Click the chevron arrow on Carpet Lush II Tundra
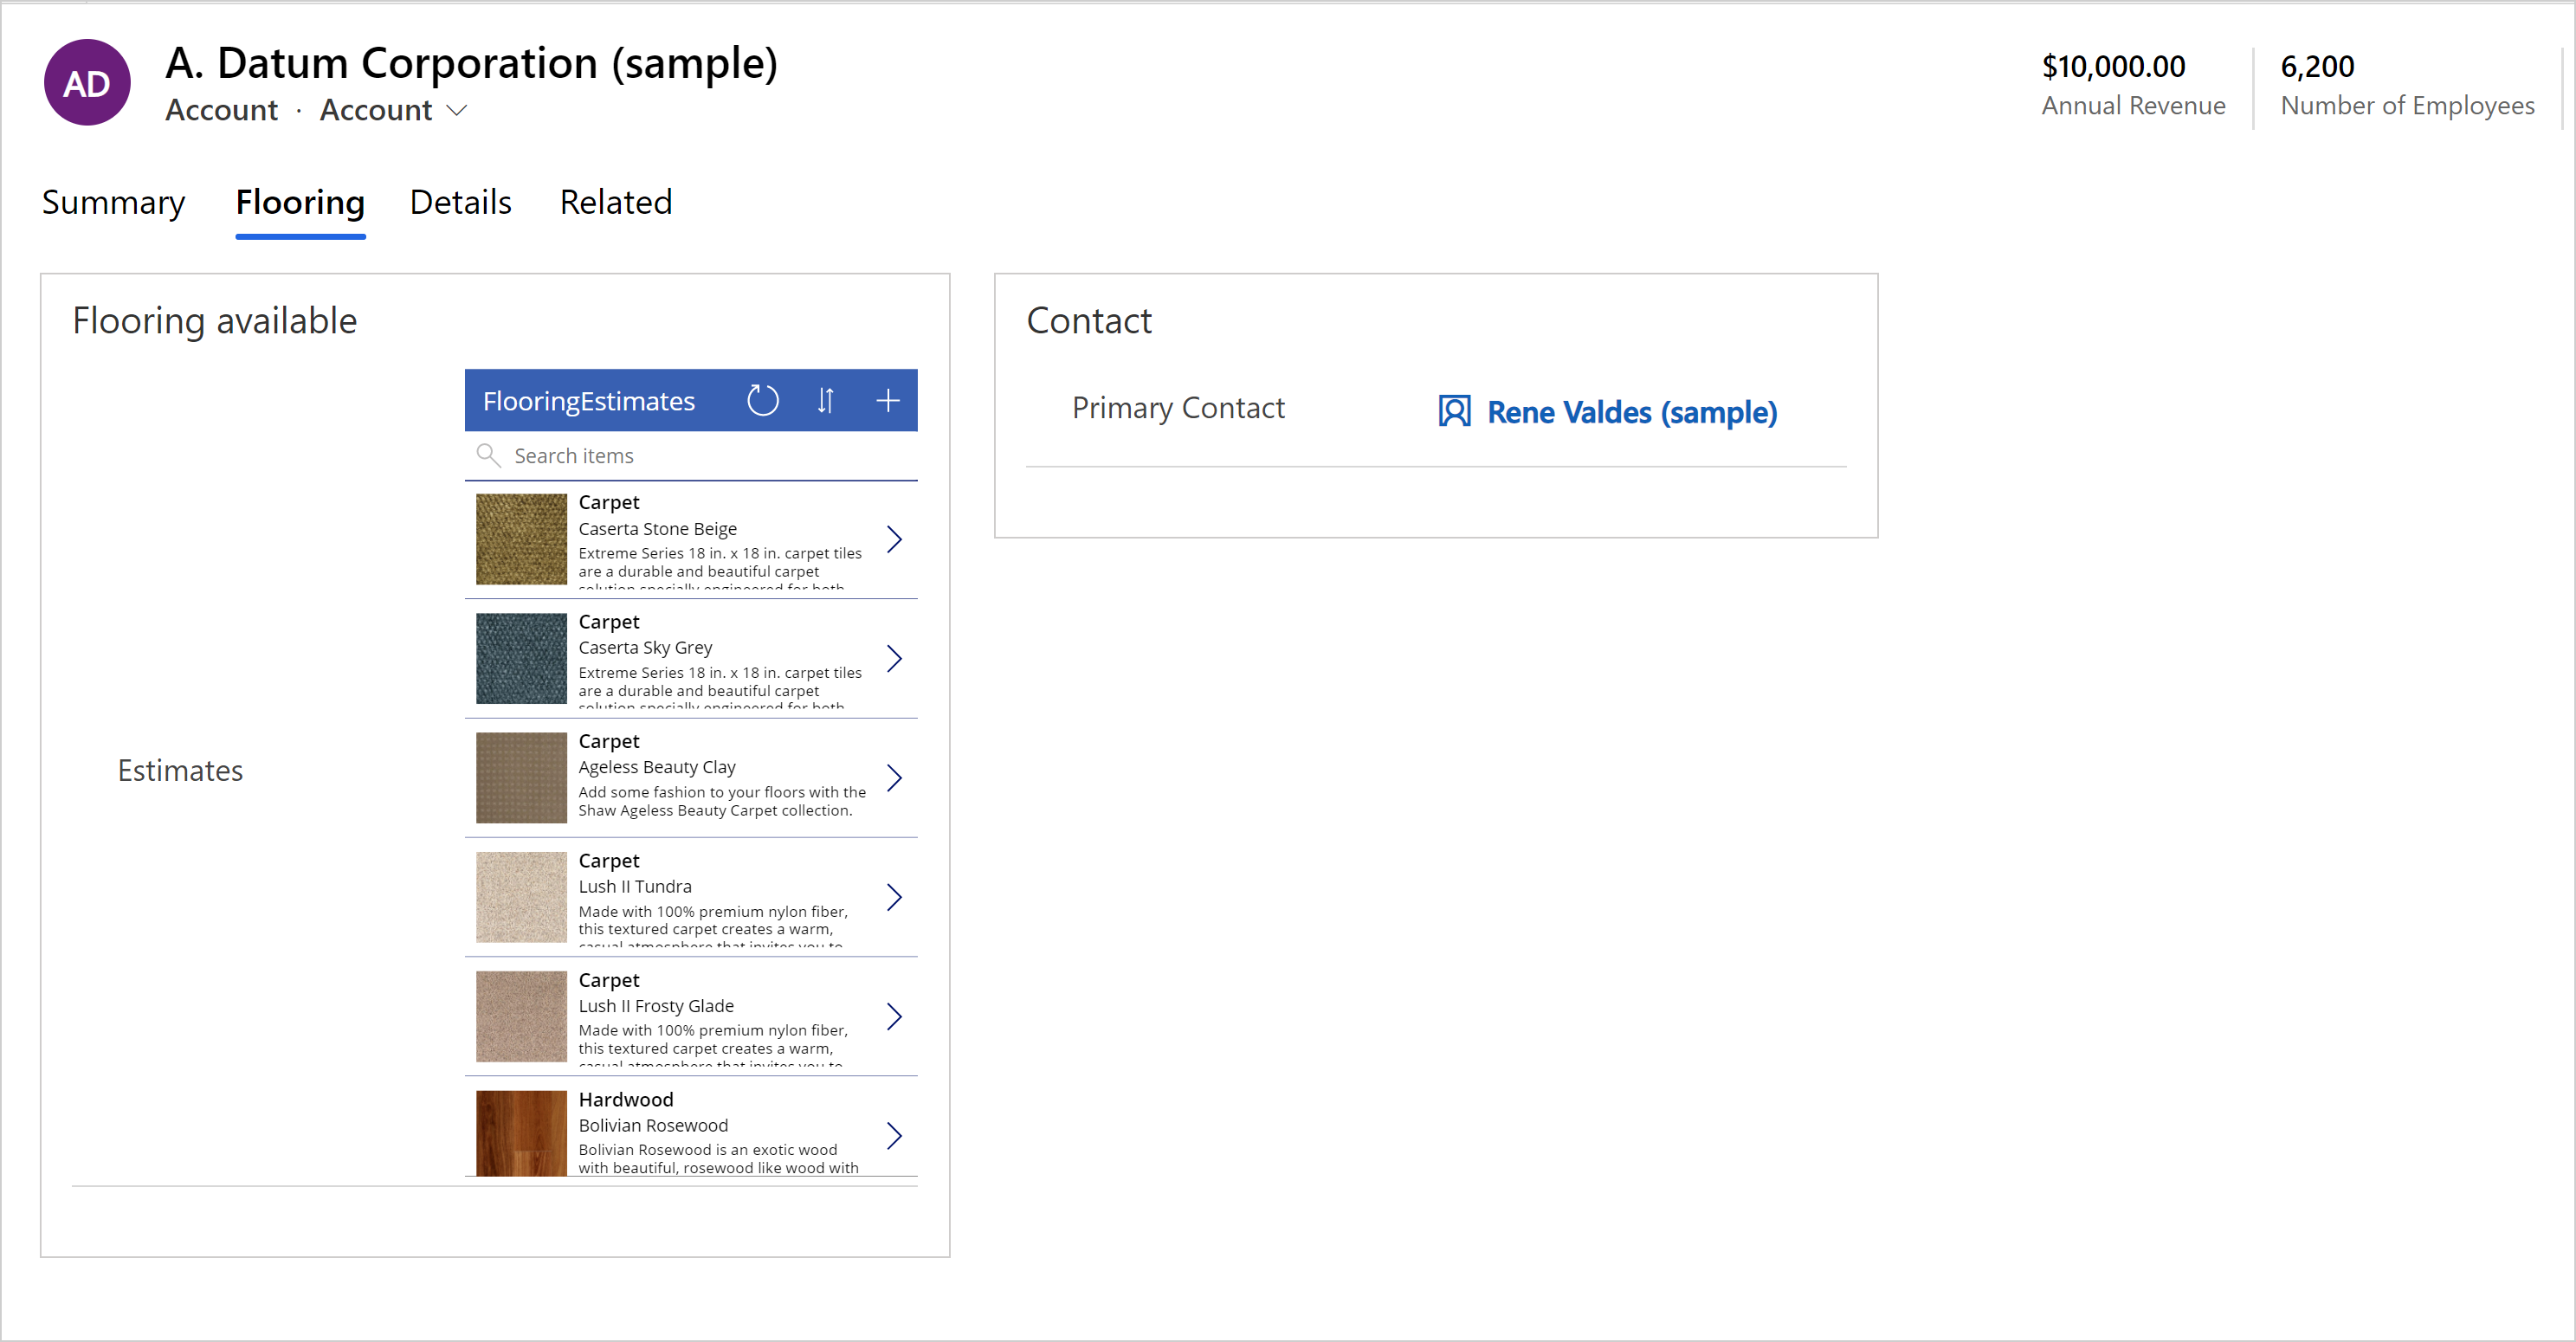This screenshot has width=2576, height=1342. pyautogui.click(x=896, y=894)
